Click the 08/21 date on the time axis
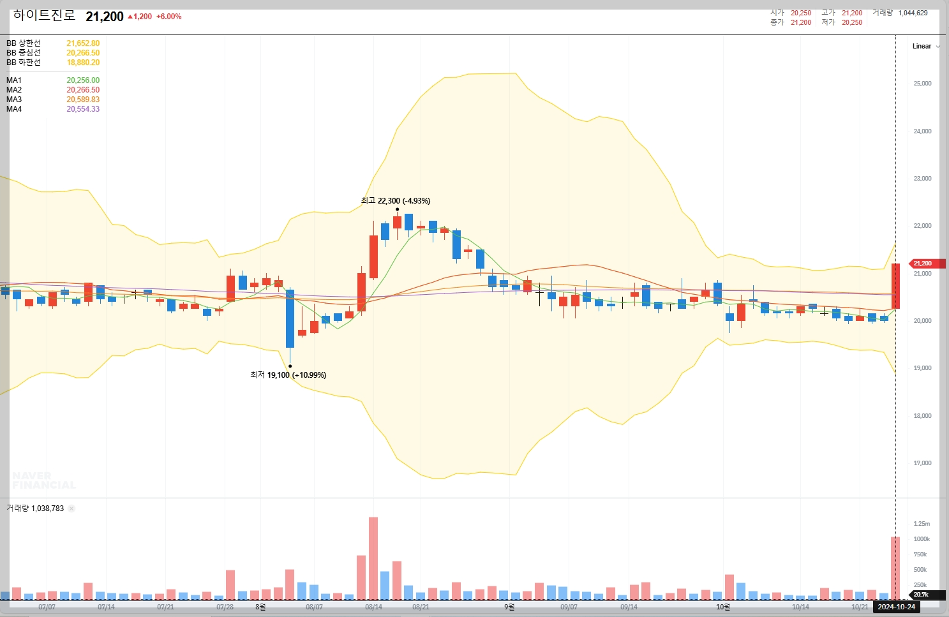This screenshot has height=617, width=949. (x=421, y=607)
